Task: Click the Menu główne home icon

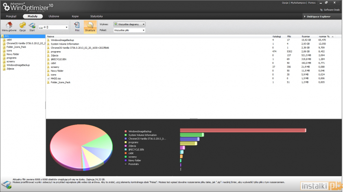Action: [9, 26]
